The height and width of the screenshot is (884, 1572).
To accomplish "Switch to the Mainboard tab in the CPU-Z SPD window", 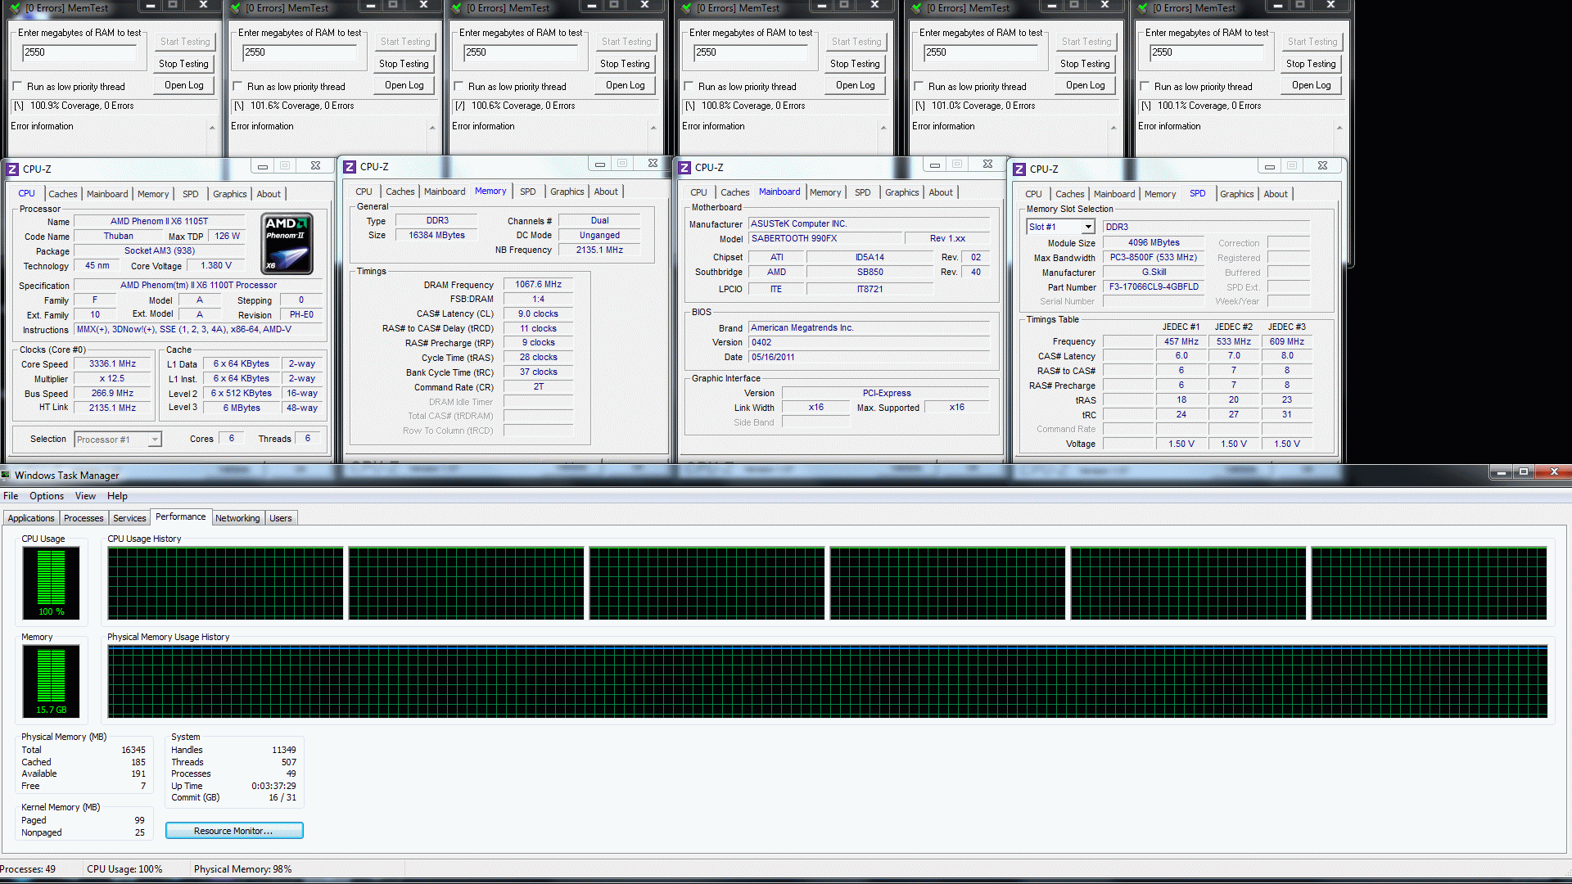I will [1114, 194].
